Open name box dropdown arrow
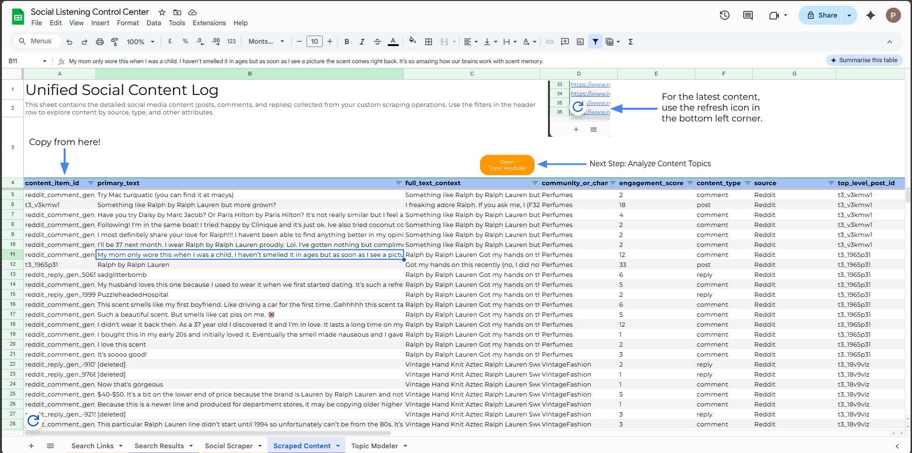912x453 pixels. pos(45,61)
